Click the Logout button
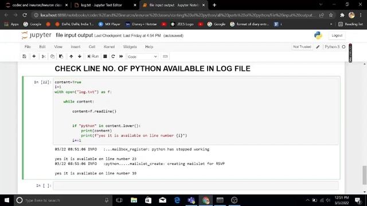Viewport: 367px width, 206px height. (337, 35)
